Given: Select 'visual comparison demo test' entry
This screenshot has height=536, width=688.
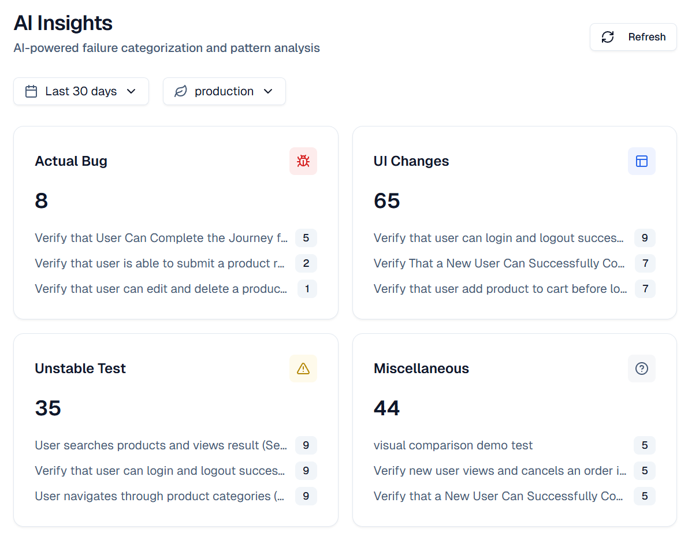Looking at the screenshot, I should 453,445.
